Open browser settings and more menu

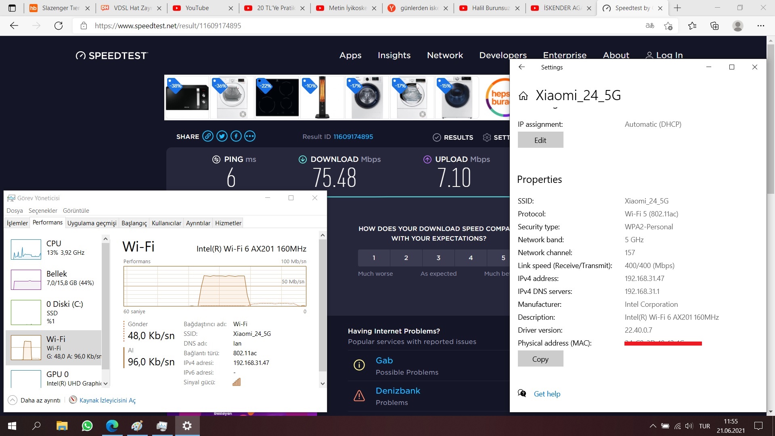[x=761, y=26]
